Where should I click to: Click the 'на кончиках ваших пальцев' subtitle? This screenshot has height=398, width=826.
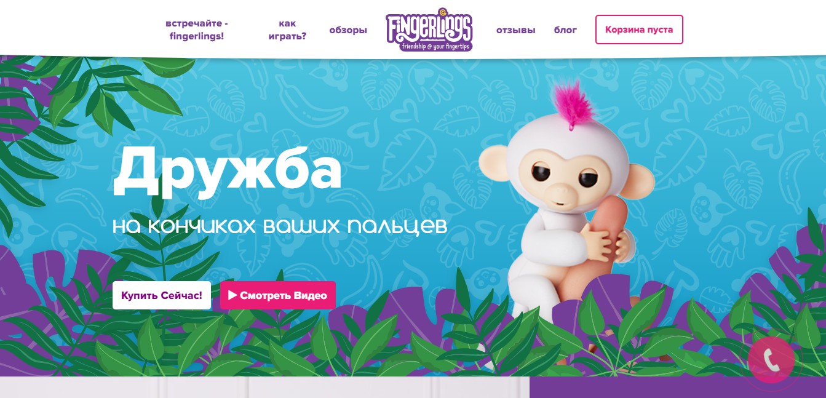coord(280,226)
